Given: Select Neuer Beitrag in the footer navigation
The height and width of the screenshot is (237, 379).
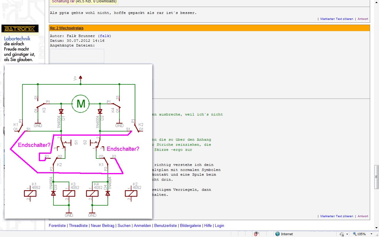Looking at the screenshot, I should click(102, 225).
